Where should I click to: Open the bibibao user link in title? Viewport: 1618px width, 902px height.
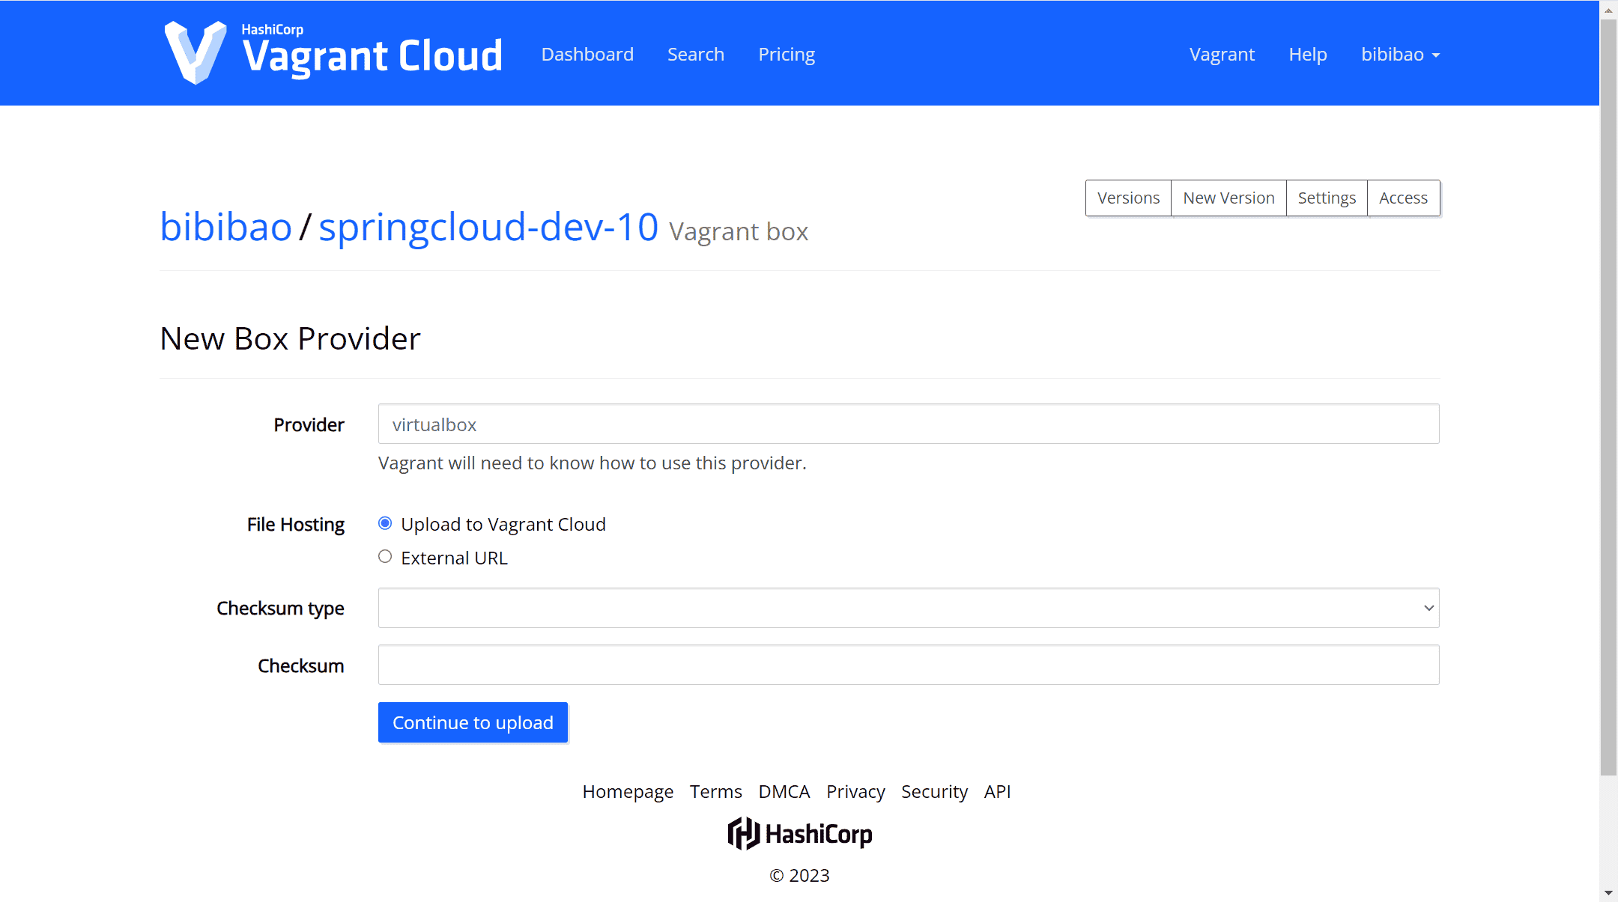pos(225,226)
